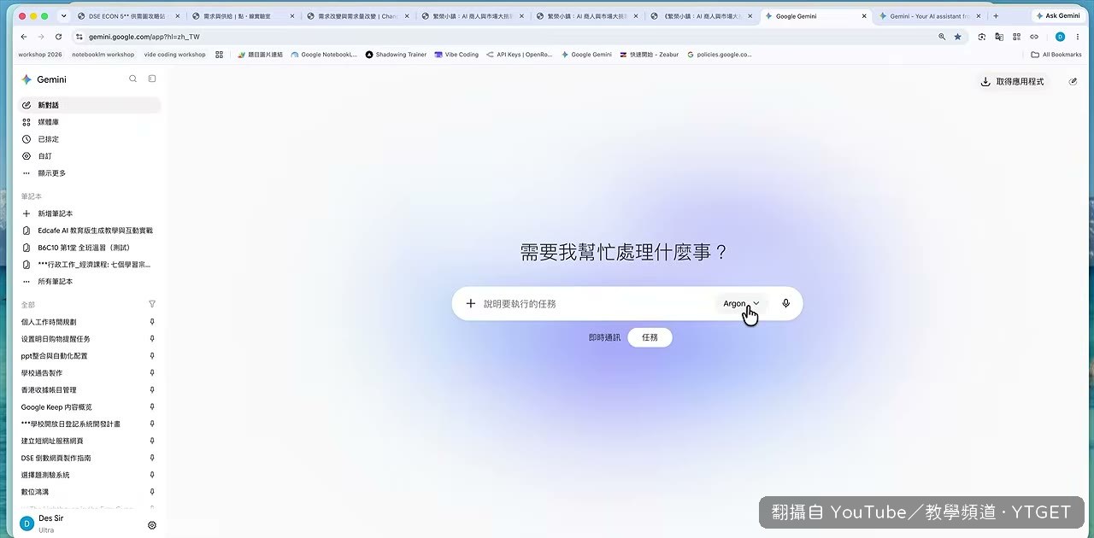Screen dimensions: 1094x538
Task: Open a new browser tab
Action: [x=996, y=15]
